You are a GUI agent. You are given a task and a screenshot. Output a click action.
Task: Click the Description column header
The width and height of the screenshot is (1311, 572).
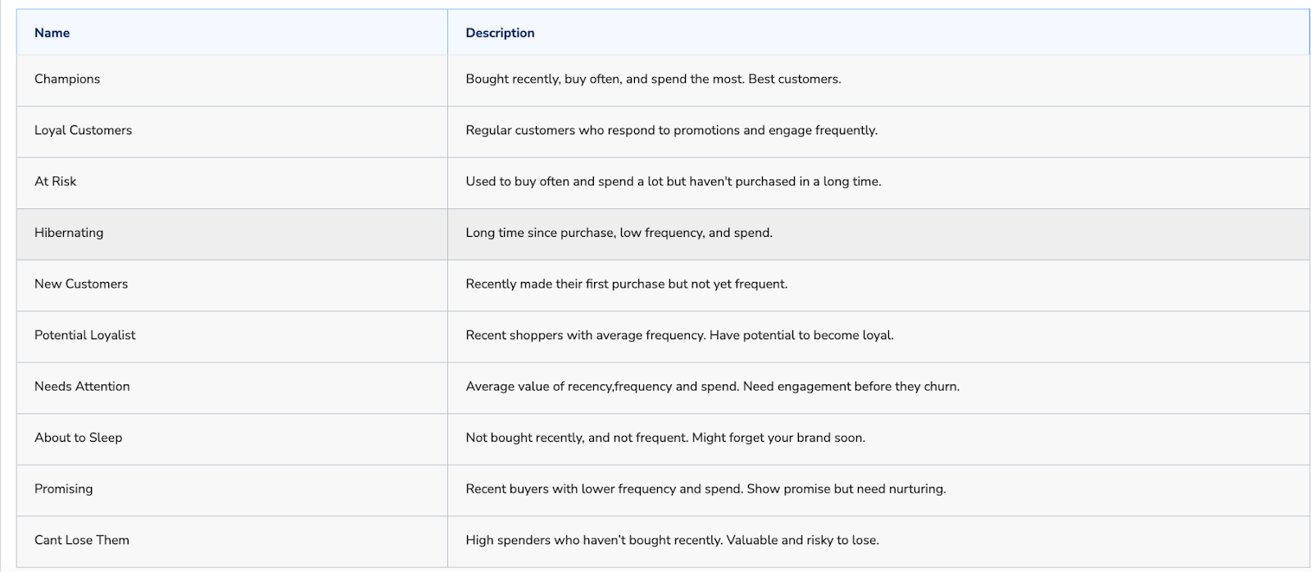pos(500,33)
